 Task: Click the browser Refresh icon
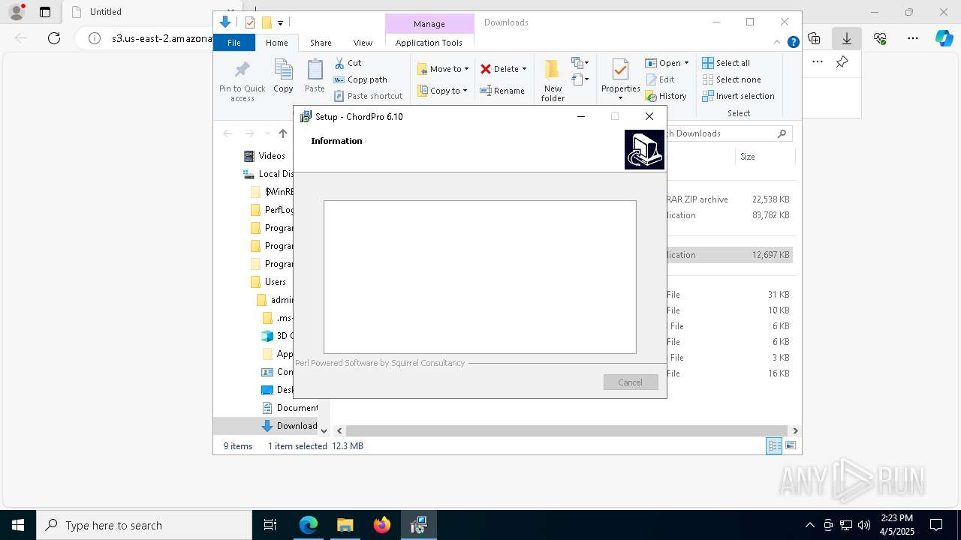click(x=54, y=38)
